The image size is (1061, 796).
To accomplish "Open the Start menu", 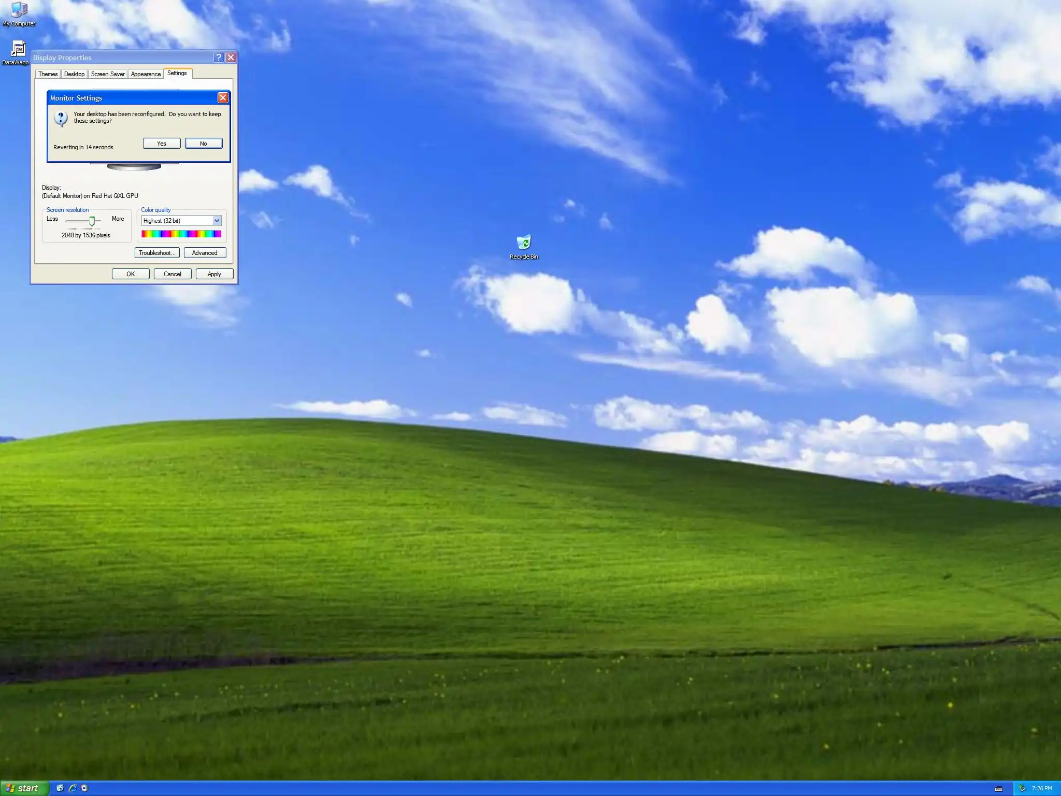I will pos(24,788).
